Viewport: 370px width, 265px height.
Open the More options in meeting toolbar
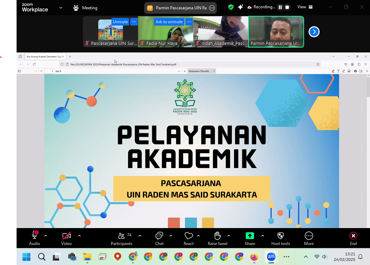pyautogui.click(x=309, y=238)
